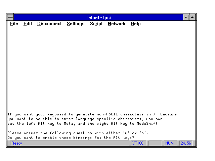Viewport: 215px width, 161px height.
Task: Click the VT100 terminal type indicator
Action: (138, 143)
